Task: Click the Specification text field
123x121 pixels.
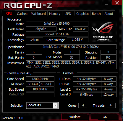Action: coord(71,47)
